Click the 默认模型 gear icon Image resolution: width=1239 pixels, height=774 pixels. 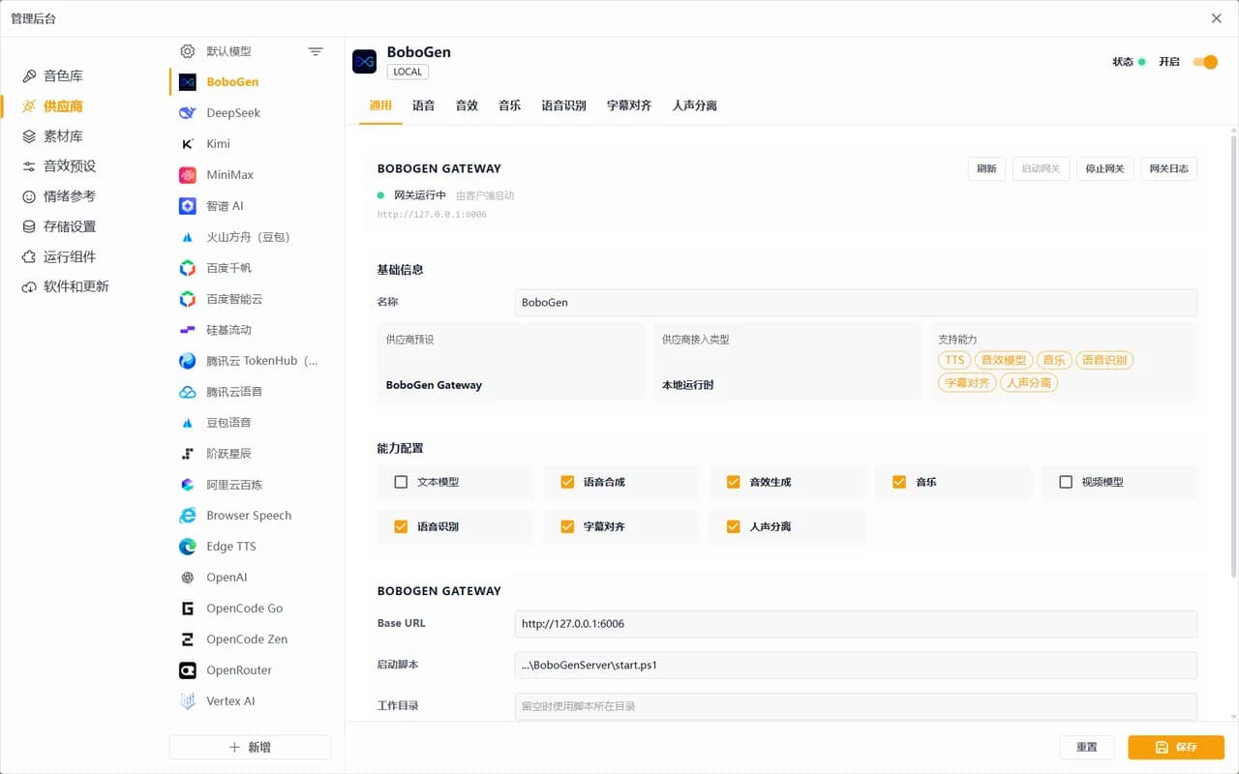[188, 51]
